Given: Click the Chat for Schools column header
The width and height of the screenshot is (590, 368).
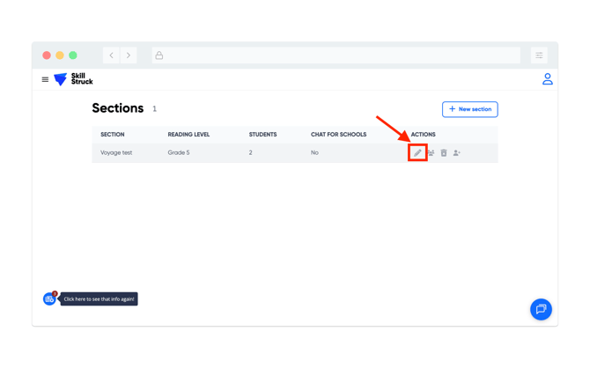Looking at the screenshot, I should [x=338, y=135].
